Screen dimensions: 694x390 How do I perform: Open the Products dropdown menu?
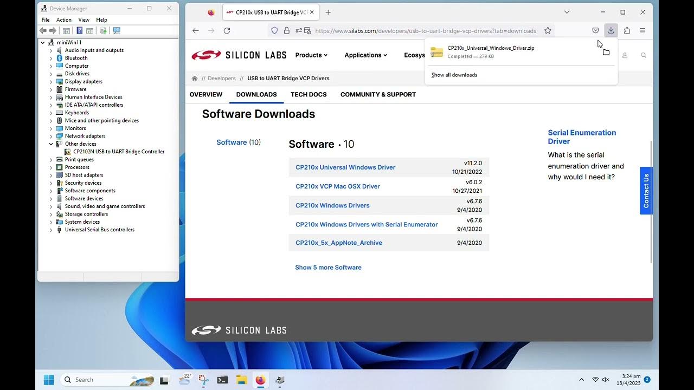coord(311,55)
